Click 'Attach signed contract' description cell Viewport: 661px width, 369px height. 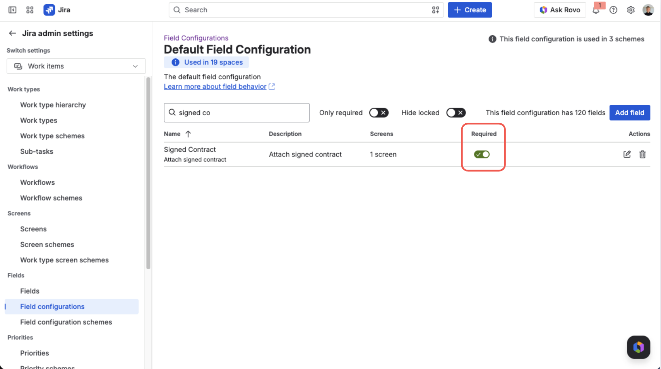point(305,155)
